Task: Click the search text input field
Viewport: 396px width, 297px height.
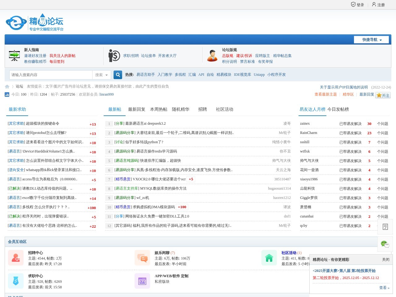Action: tap(51, 75)
